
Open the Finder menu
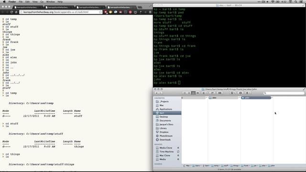[x=12, y=1]
